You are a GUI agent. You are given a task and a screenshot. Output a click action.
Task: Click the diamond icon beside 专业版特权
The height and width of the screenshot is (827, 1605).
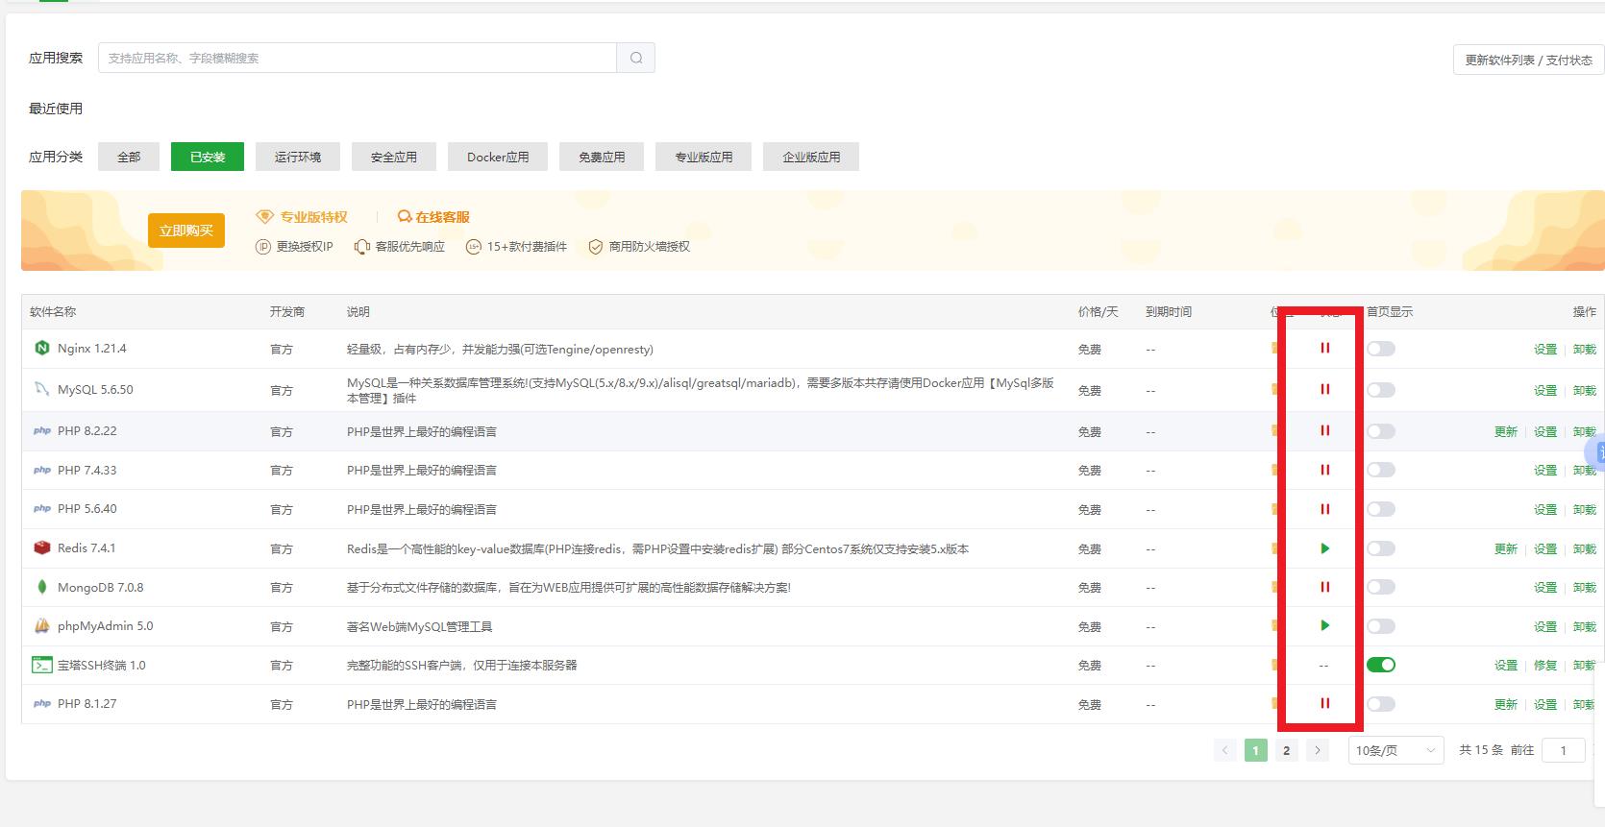coord(264,217)
